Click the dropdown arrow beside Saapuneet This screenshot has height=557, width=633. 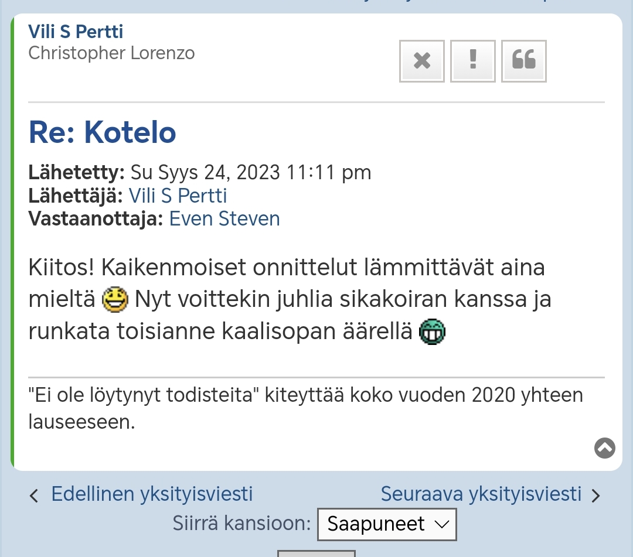pyautogui.click(x=442, y=524)
